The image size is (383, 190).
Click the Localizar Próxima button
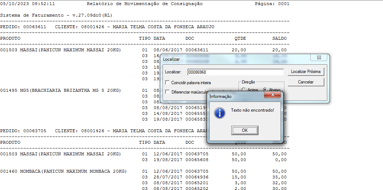pyautogui.click(x=306, y=72)
